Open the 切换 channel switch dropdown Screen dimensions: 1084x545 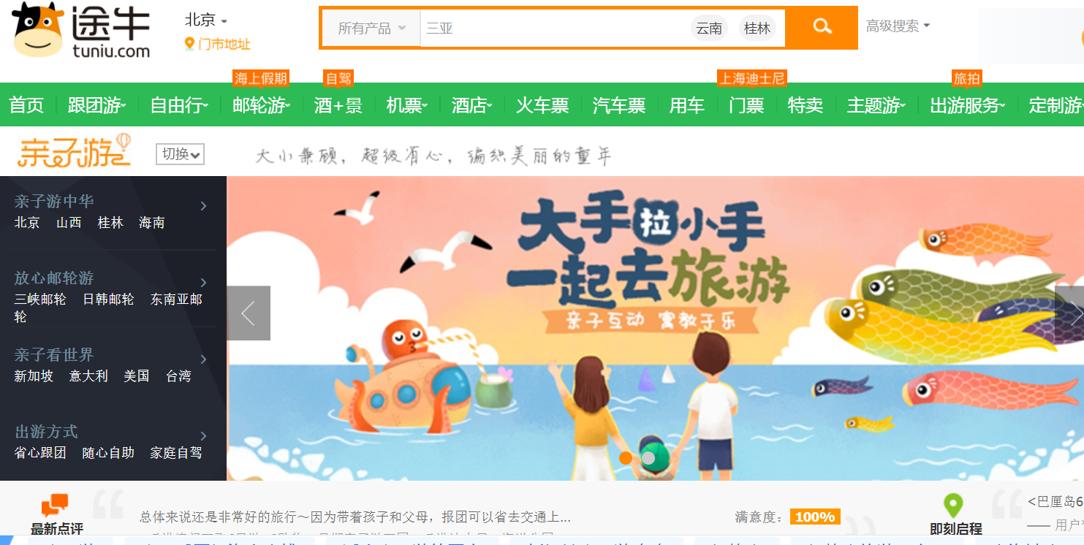180,154
